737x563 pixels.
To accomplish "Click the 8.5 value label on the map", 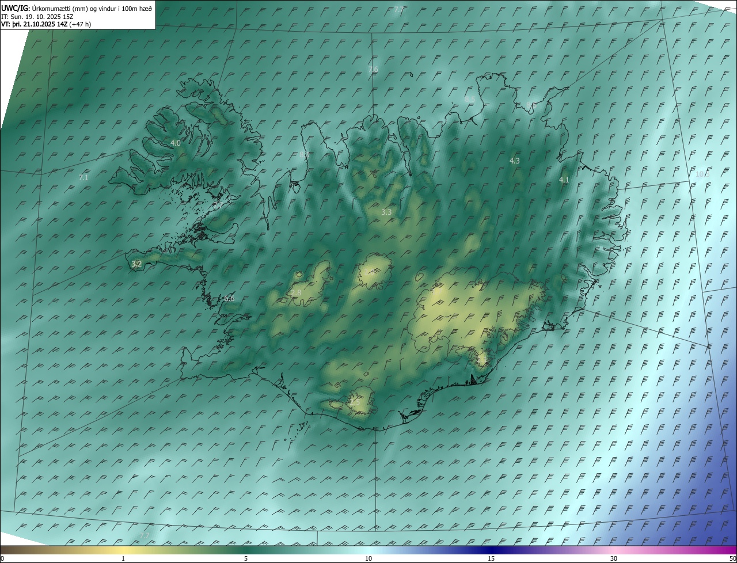I will click(470, 100).
